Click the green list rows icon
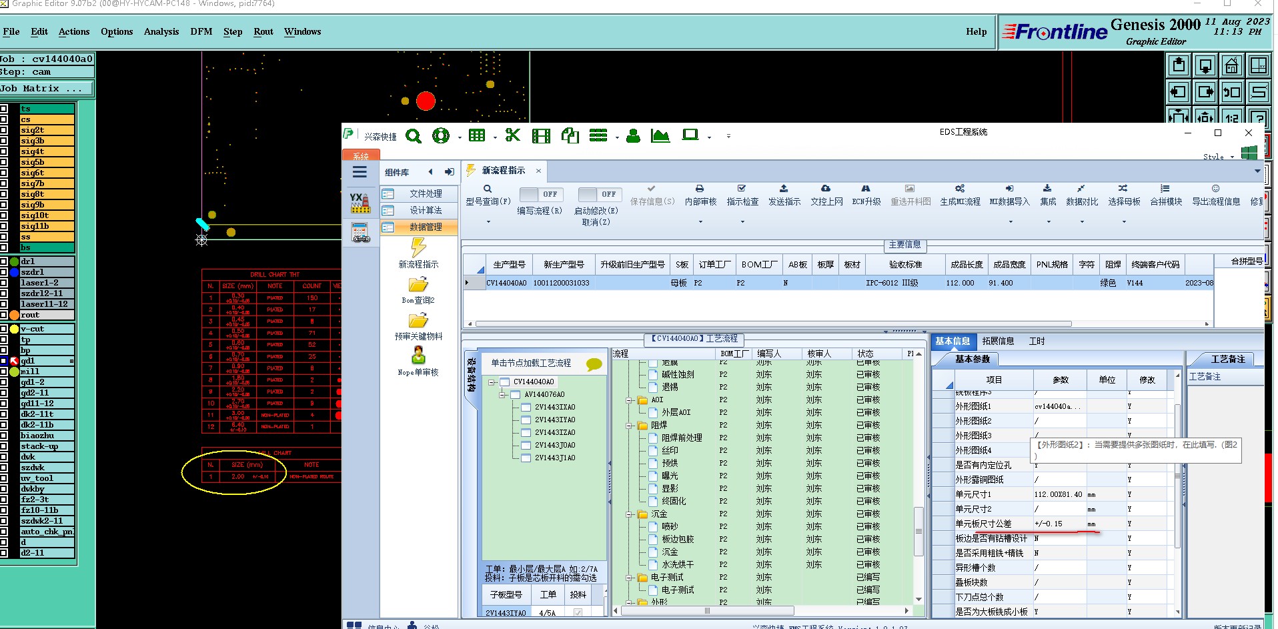 pyautogui.click(x=598, y=135)
